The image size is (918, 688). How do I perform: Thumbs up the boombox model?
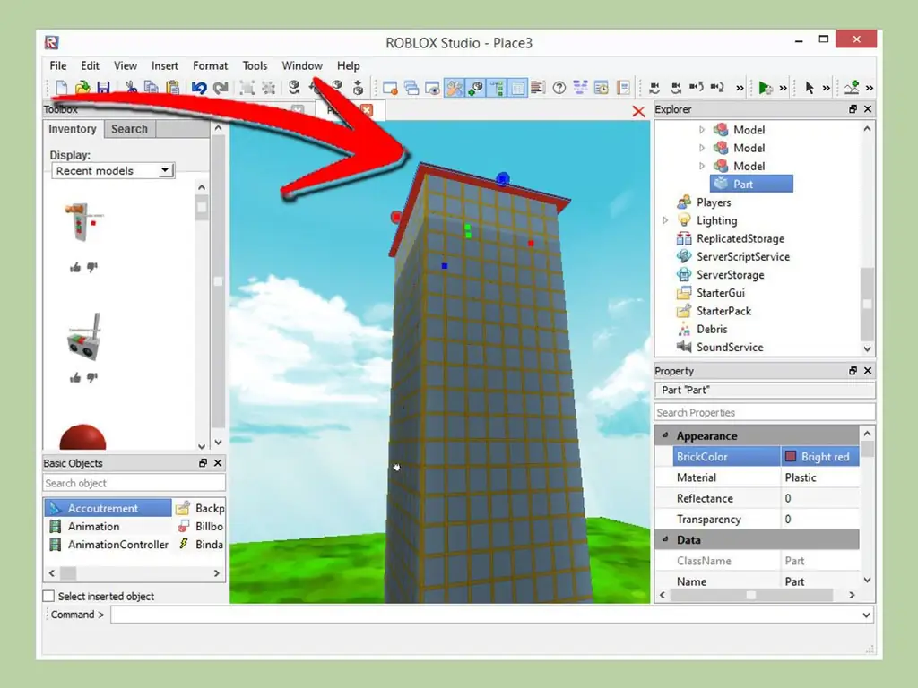tap(75, 378)
